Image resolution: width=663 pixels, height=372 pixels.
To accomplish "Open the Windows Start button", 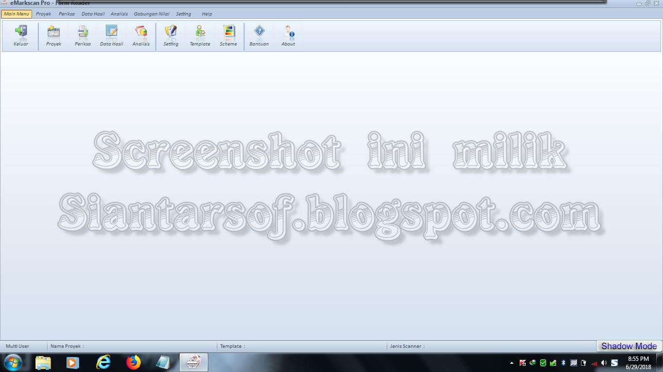I will pyautogui.click(x=13, y=362).
